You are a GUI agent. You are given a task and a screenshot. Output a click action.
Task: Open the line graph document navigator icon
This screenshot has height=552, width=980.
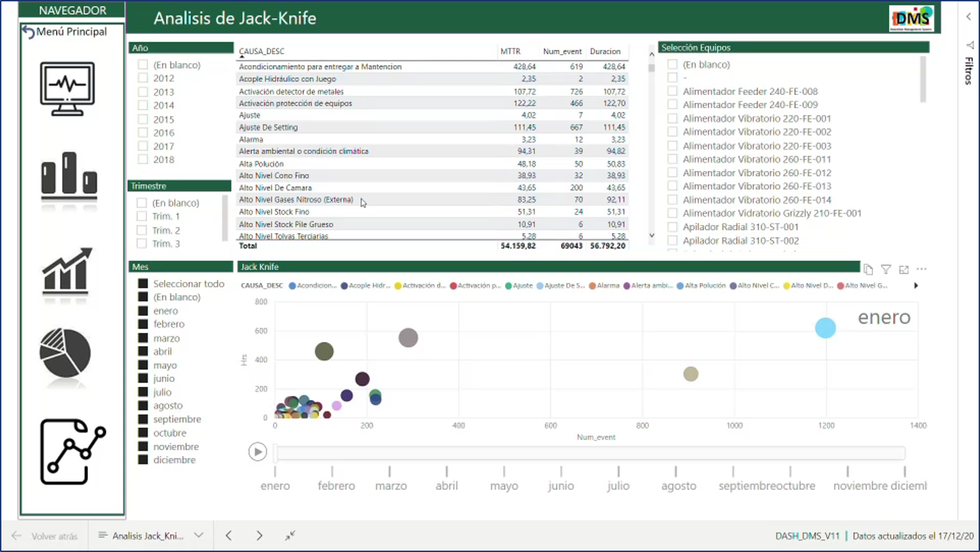click(x=73, y=452)
